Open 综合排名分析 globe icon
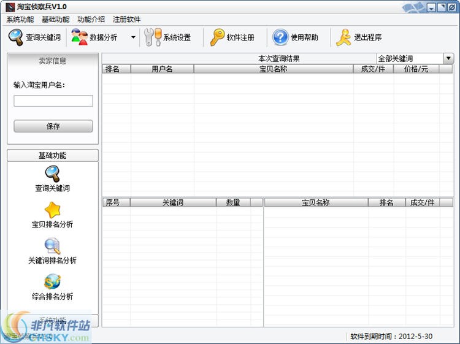Image resolution: width=460 pixels, height=344 pixels. [x=53, y=282]
